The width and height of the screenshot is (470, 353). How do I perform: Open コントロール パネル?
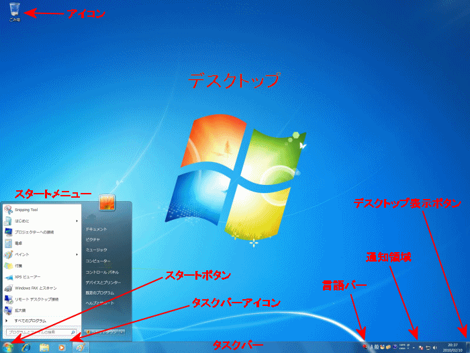click(102, 272)
